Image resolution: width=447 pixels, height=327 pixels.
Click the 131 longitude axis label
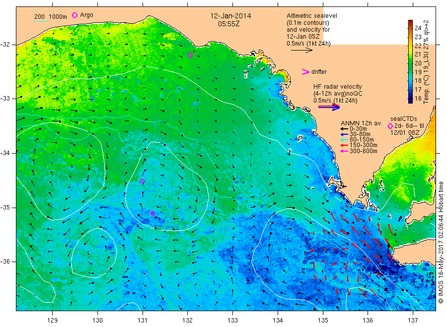point(143,321)
